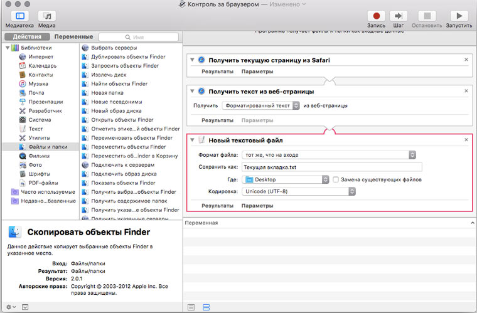Switch to the Переменные tab
477x313 pixels.
click(x=73, y=37)
